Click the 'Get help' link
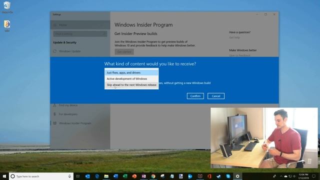Screen dimensions: 320x180 234,37
